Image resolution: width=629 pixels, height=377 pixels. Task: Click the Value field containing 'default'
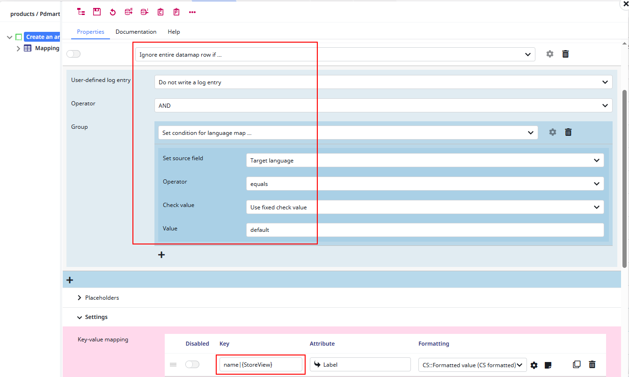(425, 230)
